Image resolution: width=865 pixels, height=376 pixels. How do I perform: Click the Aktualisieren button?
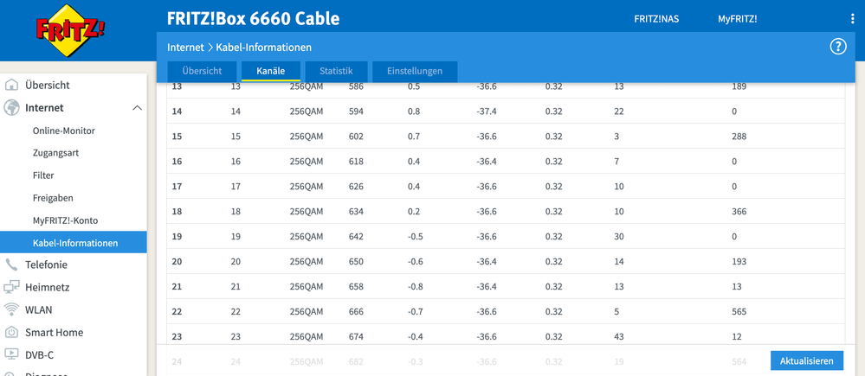click(806, 361)
